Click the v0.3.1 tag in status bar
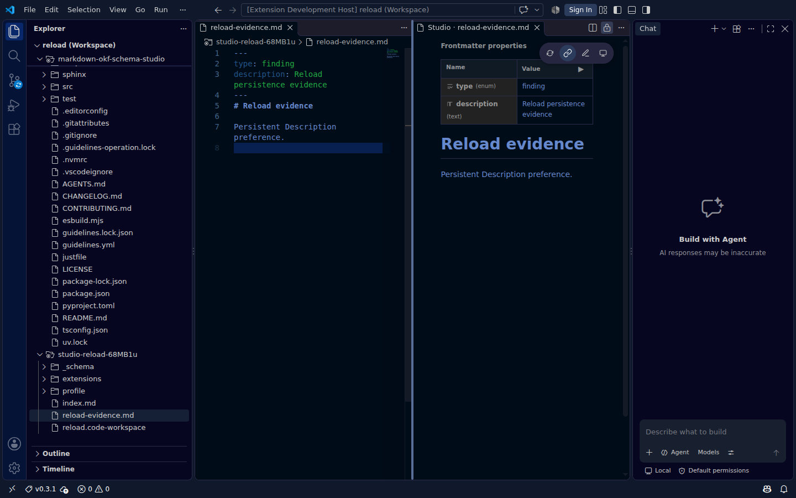This screenshot has height=498, width=796. pyautogui.click(x=40, y=489)
